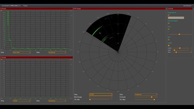Open the CFAR step dropdown in lower A Scope
The height and width of the screenshot is (109, 194).
[22, 101]
